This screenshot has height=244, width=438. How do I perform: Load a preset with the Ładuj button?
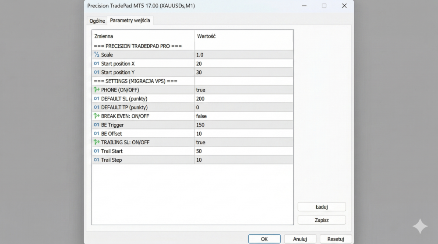click(x=322, y=207)
